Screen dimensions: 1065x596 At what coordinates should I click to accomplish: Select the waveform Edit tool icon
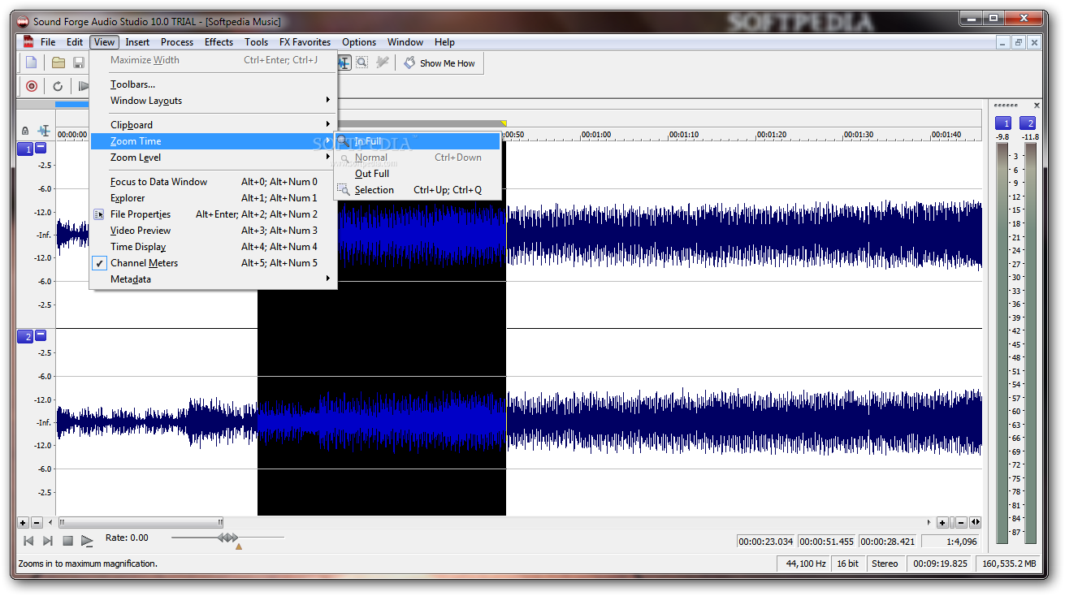click(344, 63)
